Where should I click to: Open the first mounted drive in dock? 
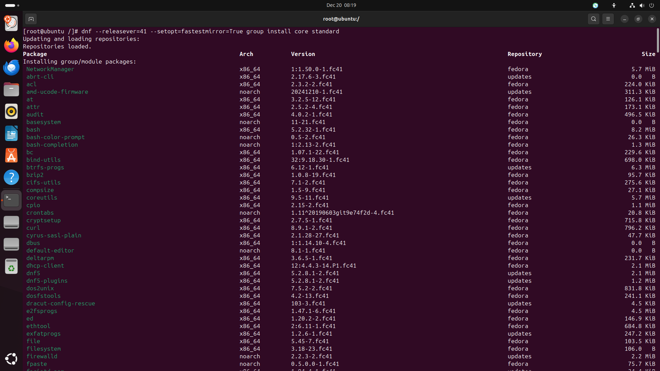[11, 222]
